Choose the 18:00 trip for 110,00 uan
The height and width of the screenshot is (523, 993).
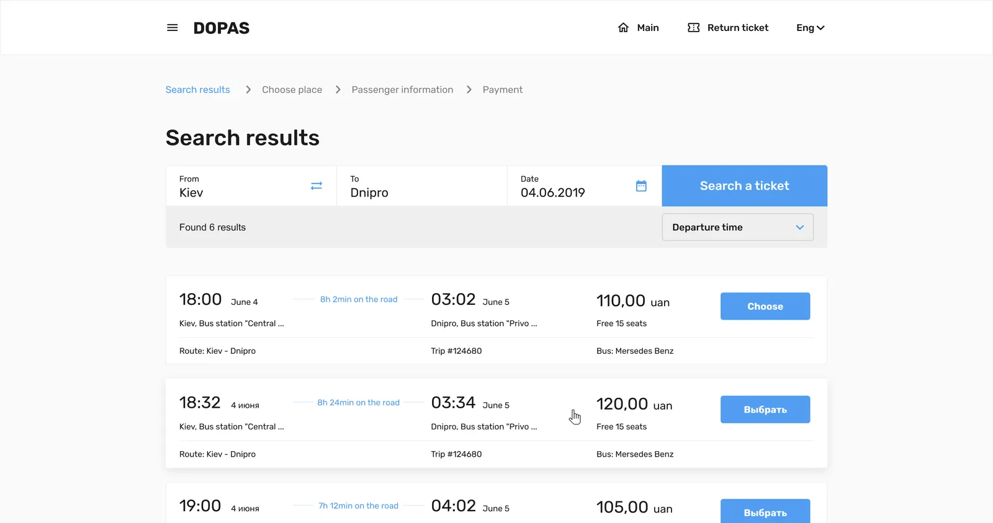tap(765, 306)
